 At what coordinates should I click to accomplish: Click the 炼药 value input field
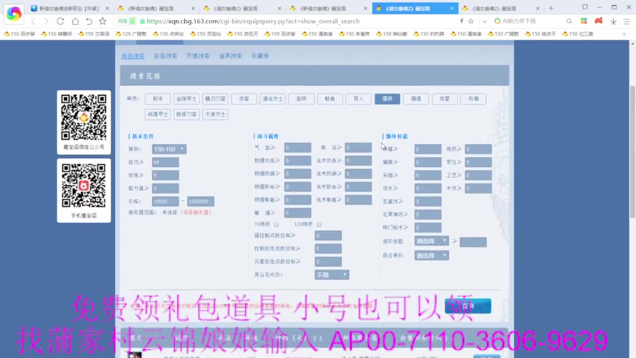tap(478, 149)
